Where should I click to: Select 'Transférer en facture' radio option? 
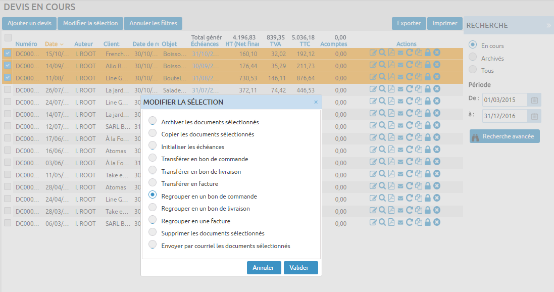153,182
